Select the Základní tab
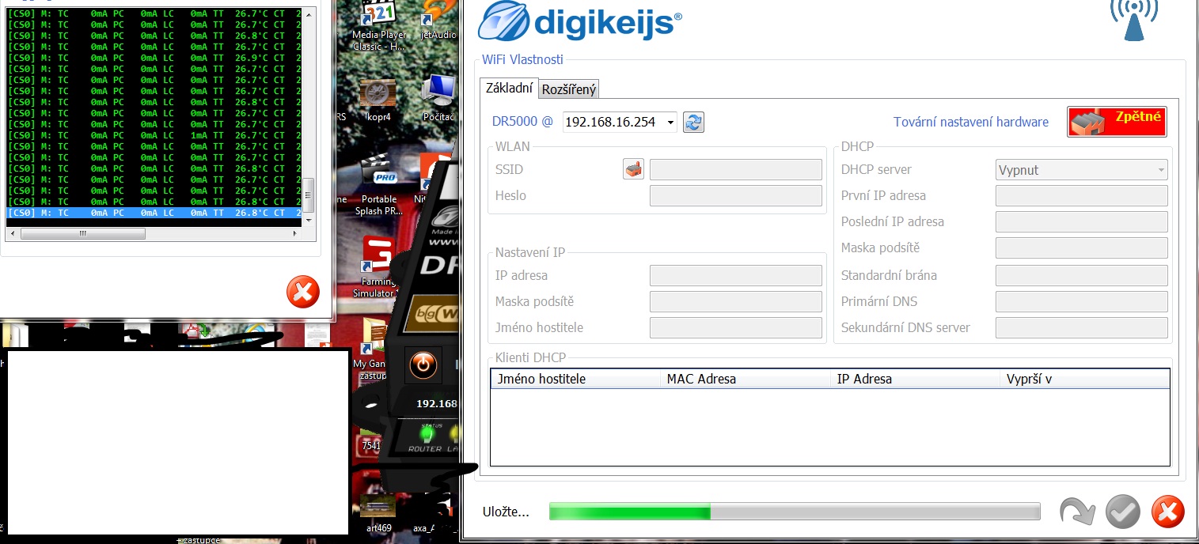Viewport: 1199px width, 544px height. click(x=509, y=89)
